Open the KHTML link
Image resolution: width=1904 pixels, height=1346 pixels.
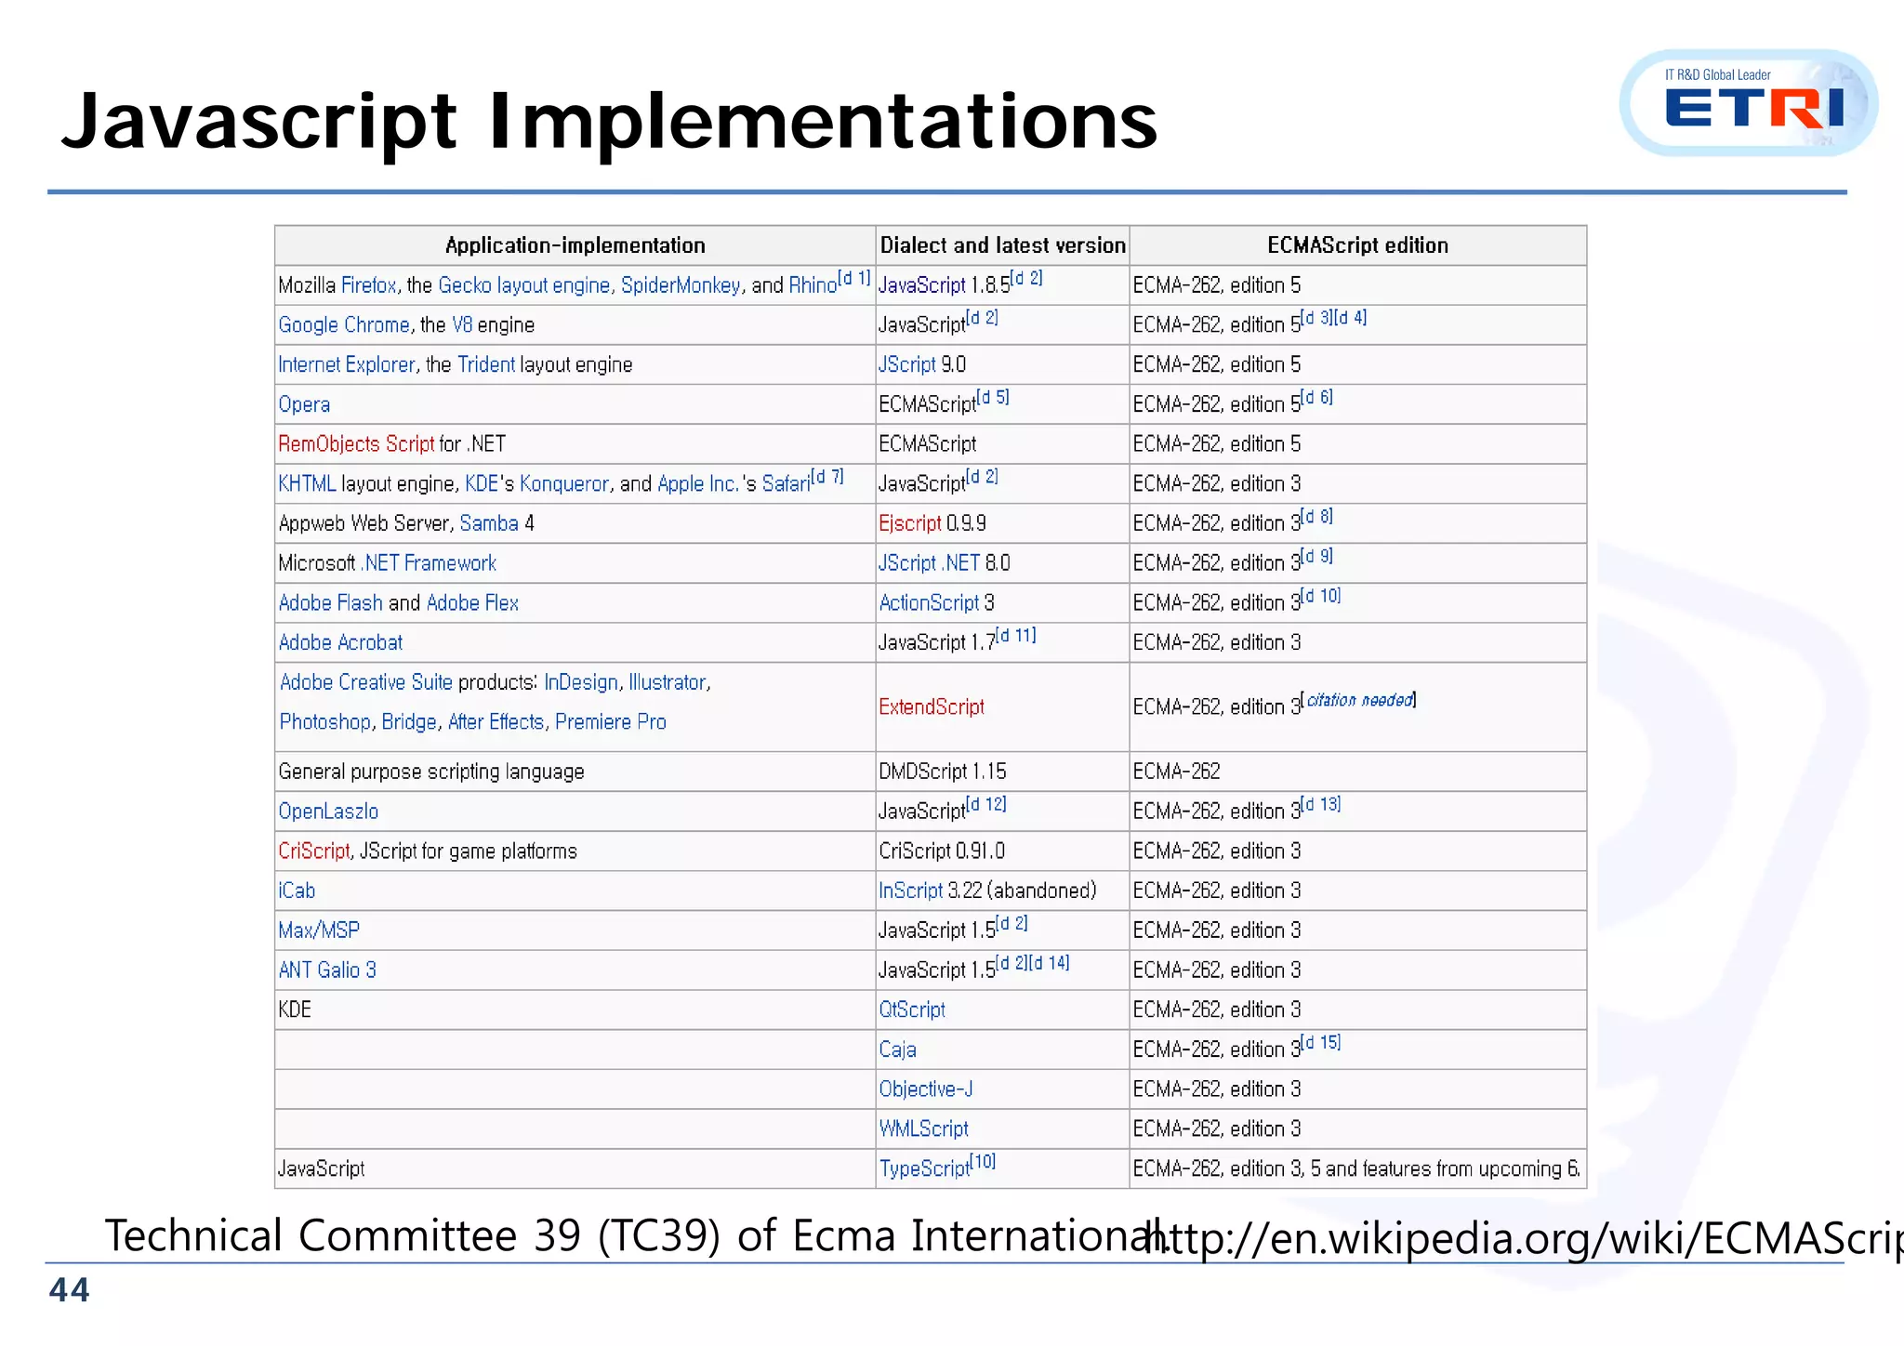point(307,484)
